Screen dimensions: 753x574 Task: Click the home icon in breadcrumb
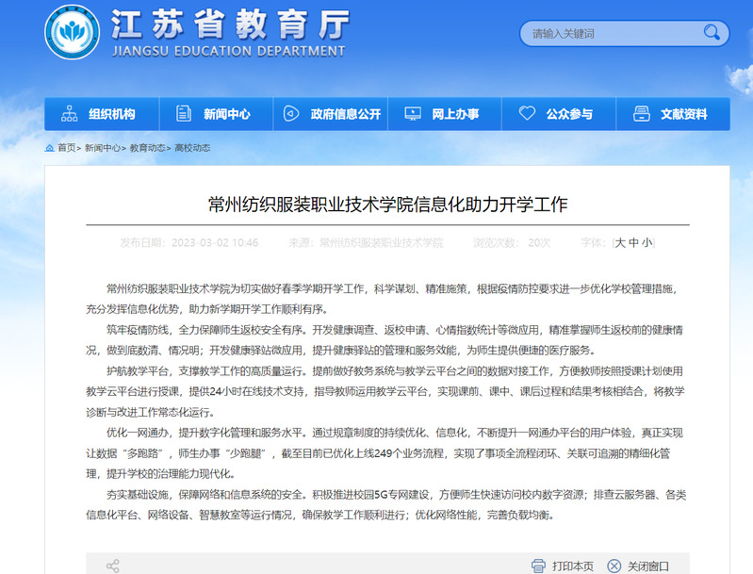tap(50, 148)
